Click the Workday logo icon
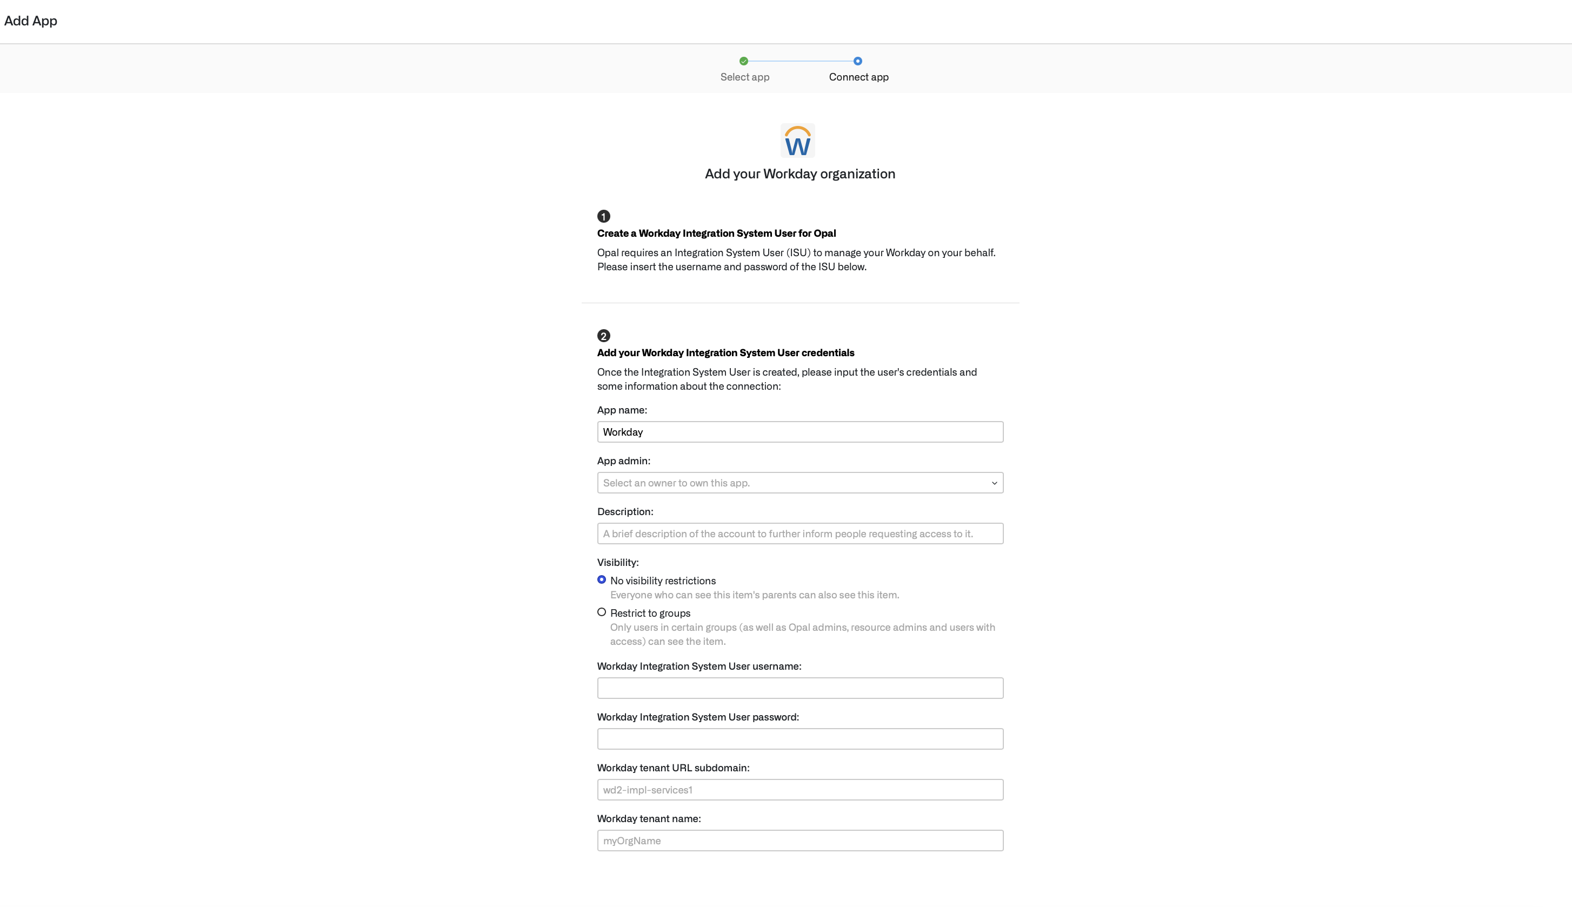This screenshot has height=907, width=1572. coord(798,141)
